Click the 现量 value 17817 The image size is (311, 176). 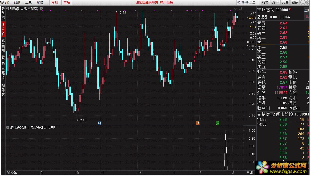pyautogui.click(x=282, y=87)
